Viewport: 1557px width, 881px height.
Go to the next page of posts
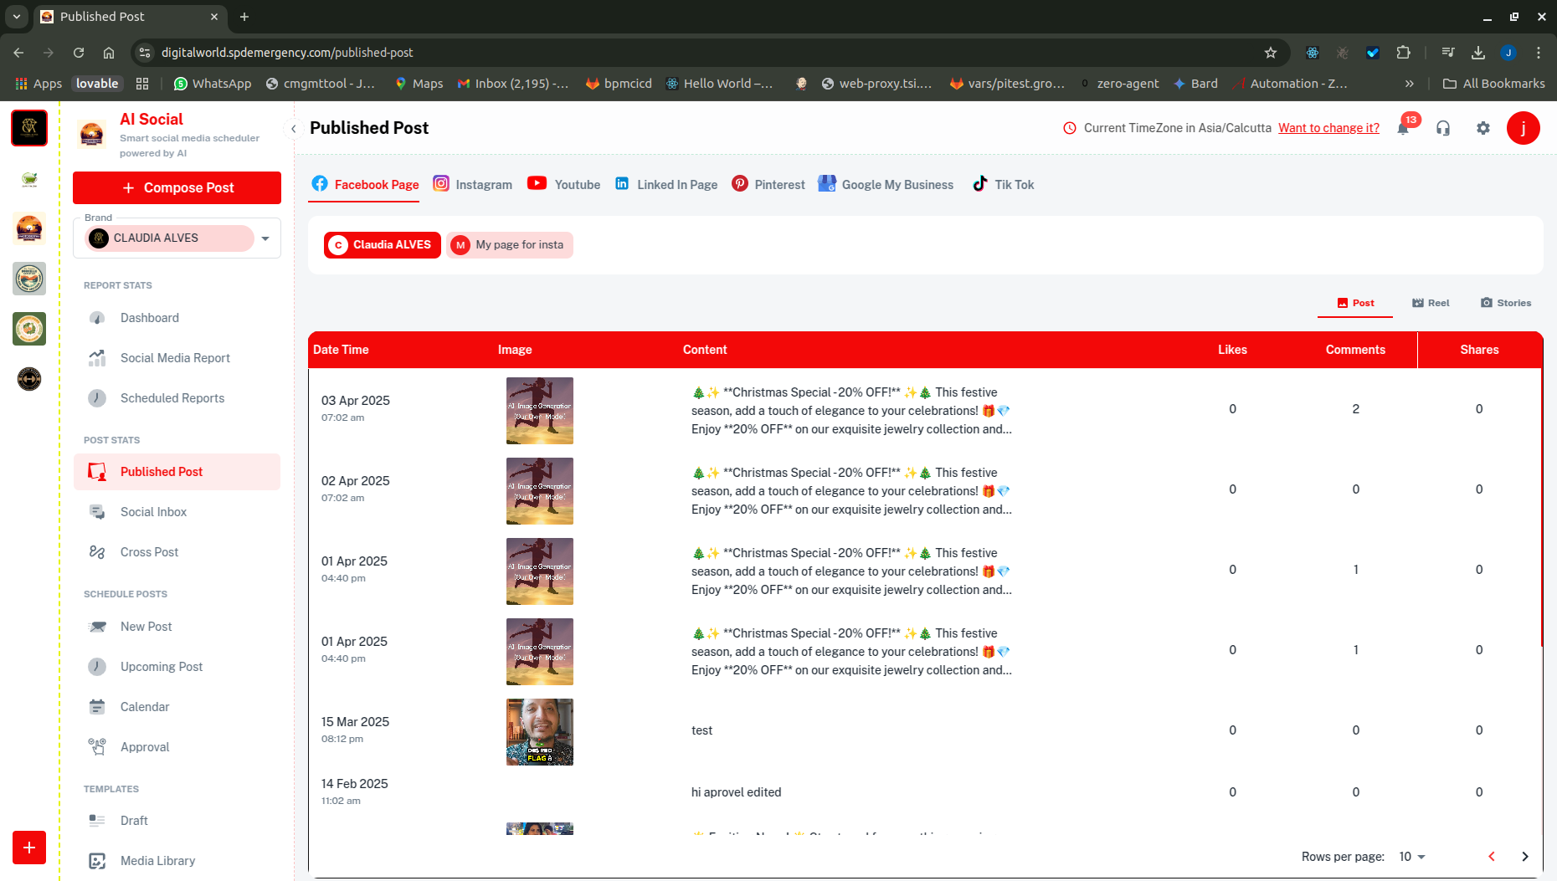tap(1525, 857)
